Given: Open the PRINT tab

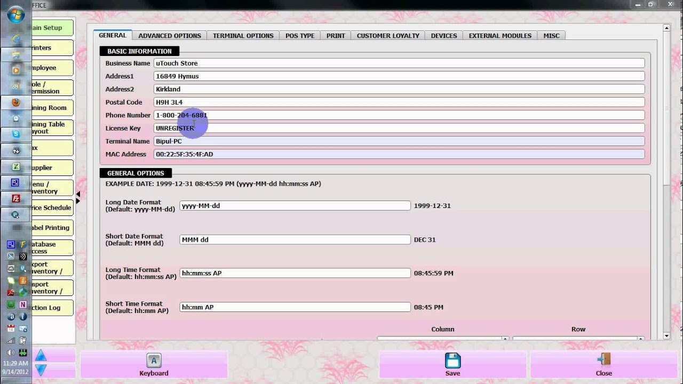Looking at the screenshot, I should point(336,36).
